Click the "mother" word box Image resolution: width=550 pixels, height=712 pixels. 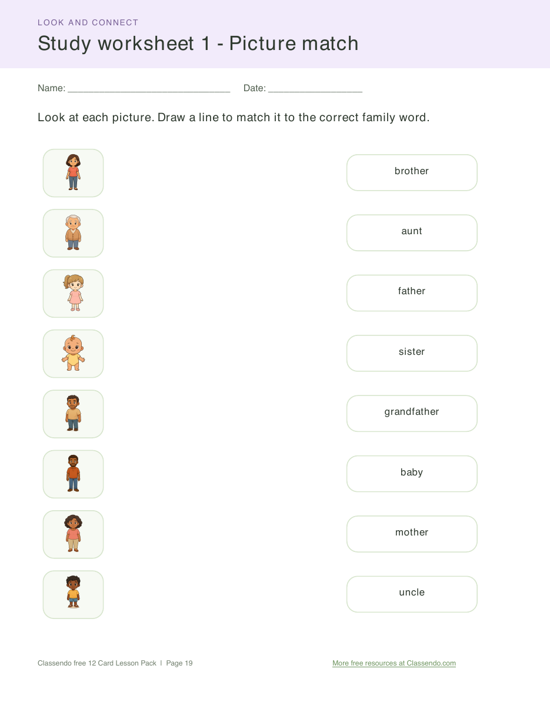coord(412,534)
